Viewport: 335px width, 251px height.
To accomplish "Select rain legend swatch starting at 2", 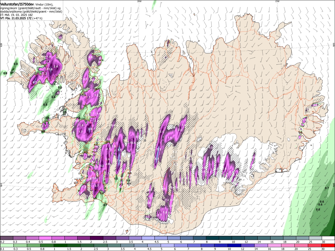I will point(87,245).
